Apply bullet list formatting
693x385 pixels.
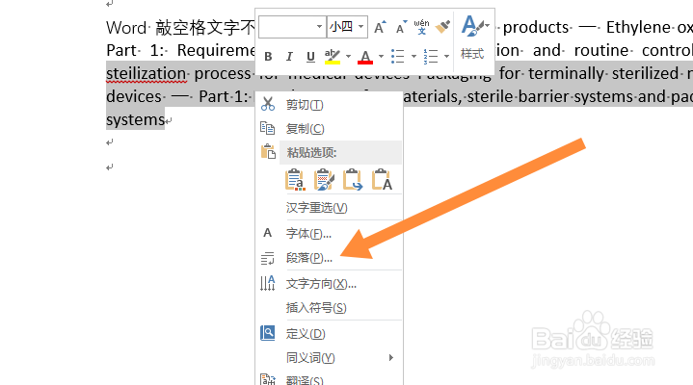[398, 57]
